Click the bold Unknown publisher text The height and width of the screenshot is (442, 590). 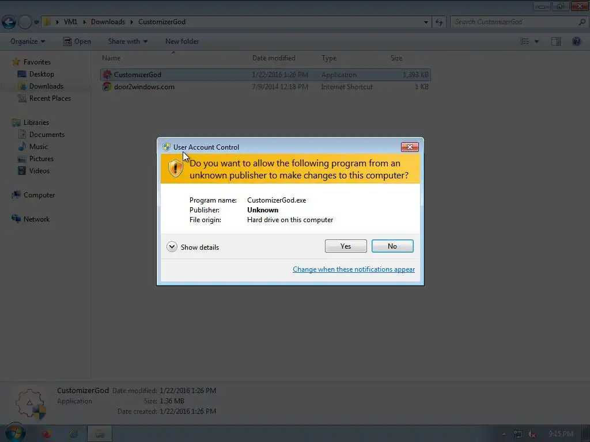tap(263, 210)
